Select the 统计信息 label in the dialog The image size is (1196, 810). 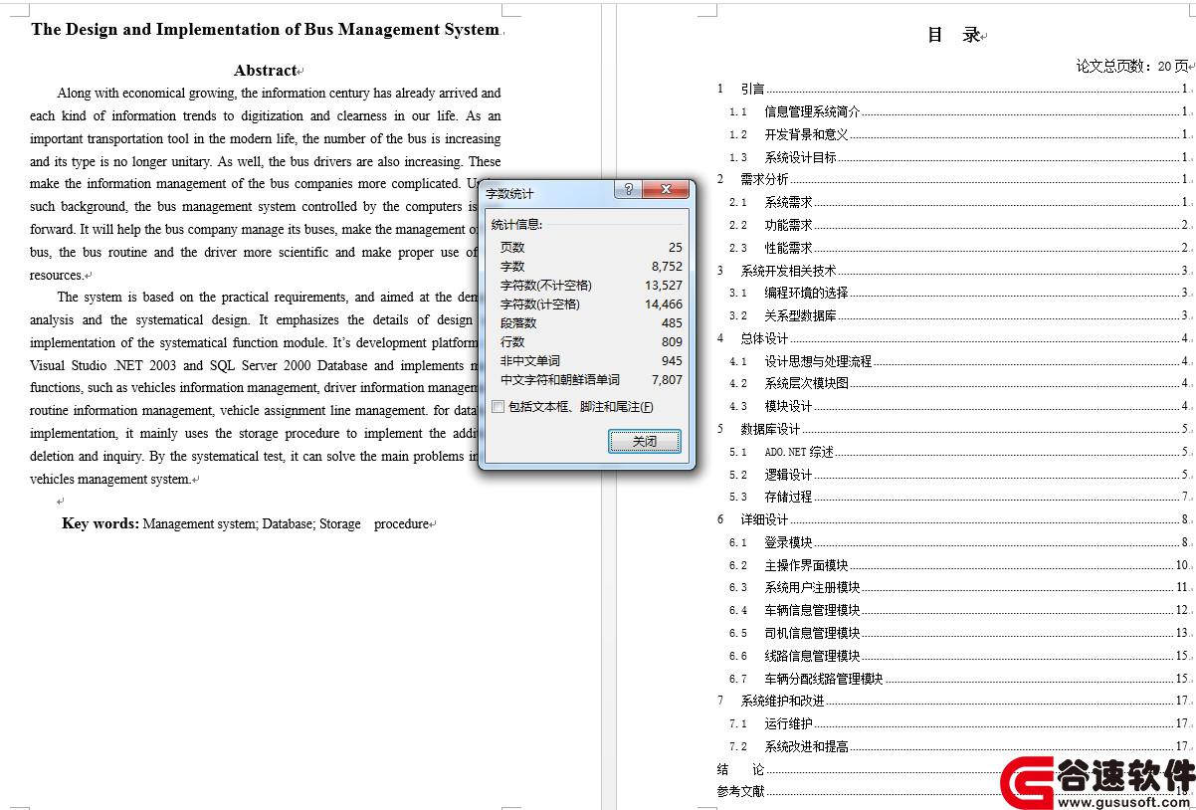coord(517,225)
